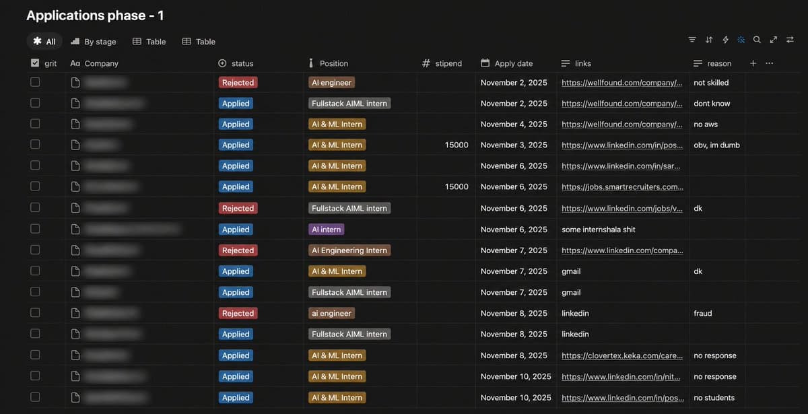808x414 pixels.
Task: Check the grit box for the 'dont know' row
Action: [35, 103]
